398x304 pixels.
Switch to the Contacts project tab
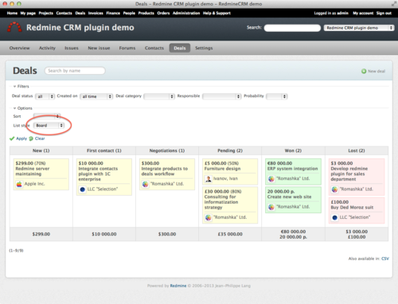coord(154,48)
